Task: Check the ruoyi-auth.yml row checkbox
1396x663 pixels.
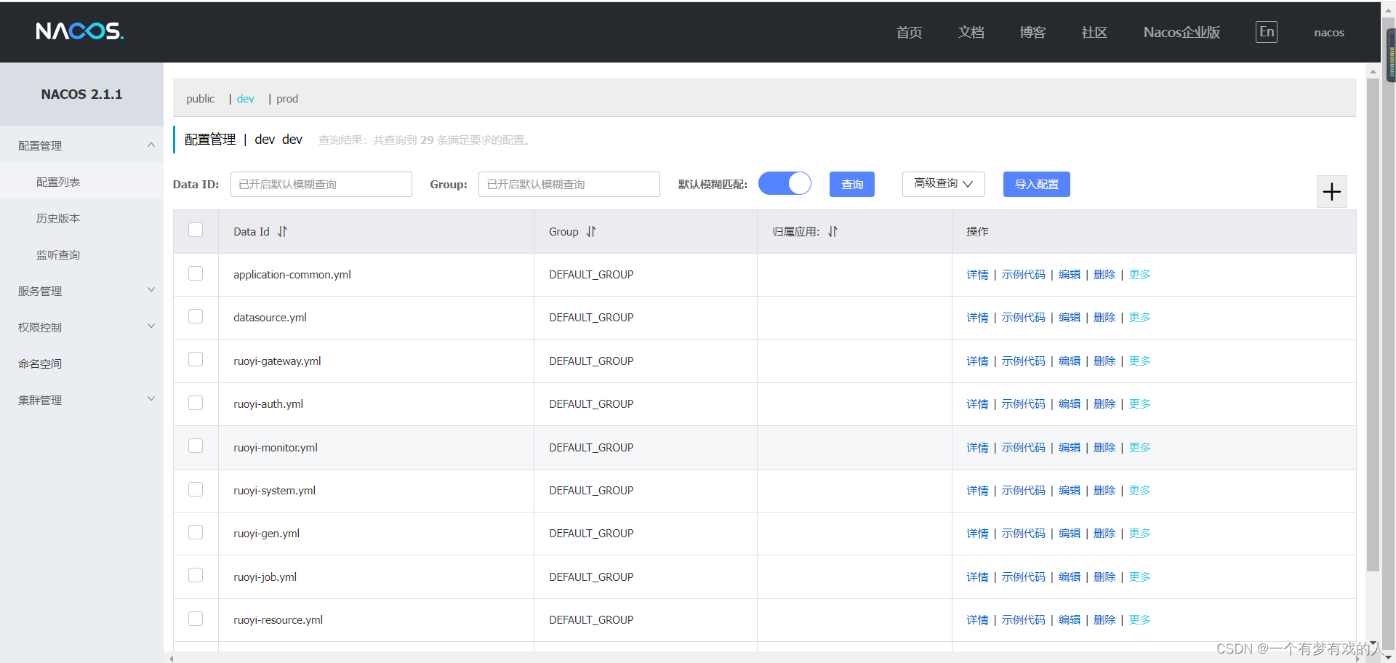Action: click(x=196, y=403)
